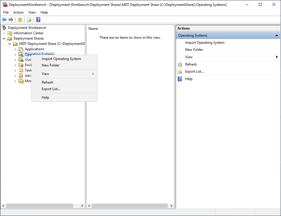Click the Up One Level folder icon
This screenshot has height=216, width=281.
20,20
